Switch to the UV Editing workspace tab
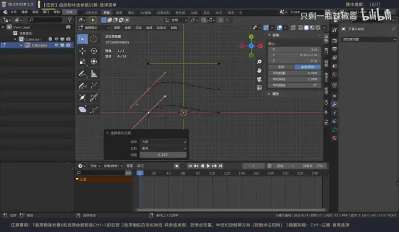The width and height of the screenshot is (399, 232). (x=146, y=13)
